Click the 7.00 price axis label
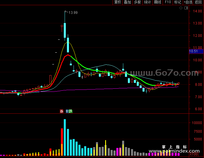The image size is (204, 158). coord(199,97)
